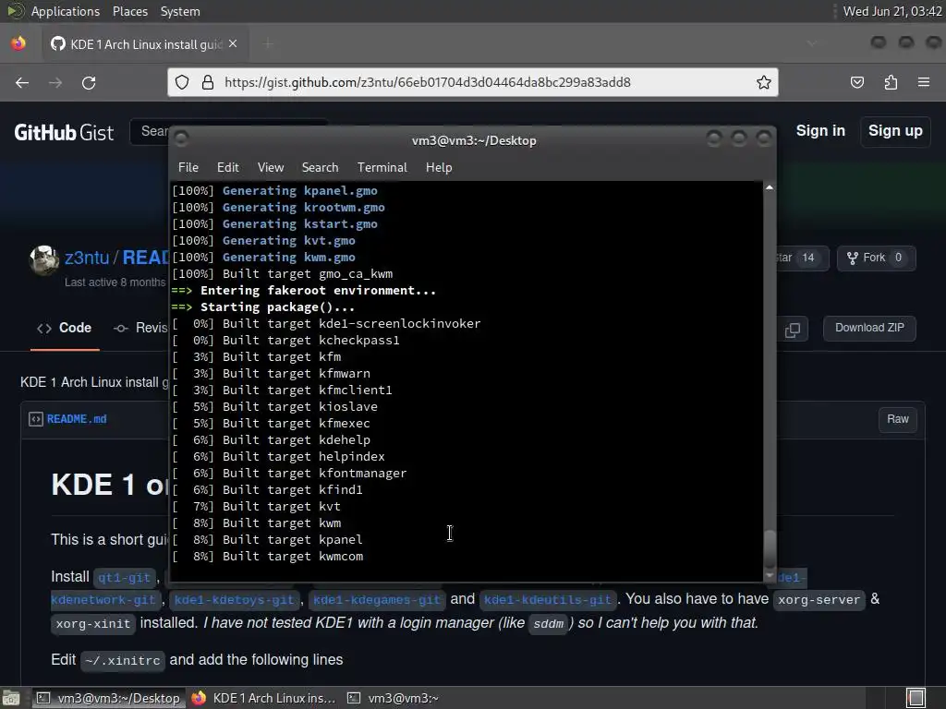This screenshot has height=709, width=946.
Task: Select the Code tab in gist
Action: tap(65, 329)
